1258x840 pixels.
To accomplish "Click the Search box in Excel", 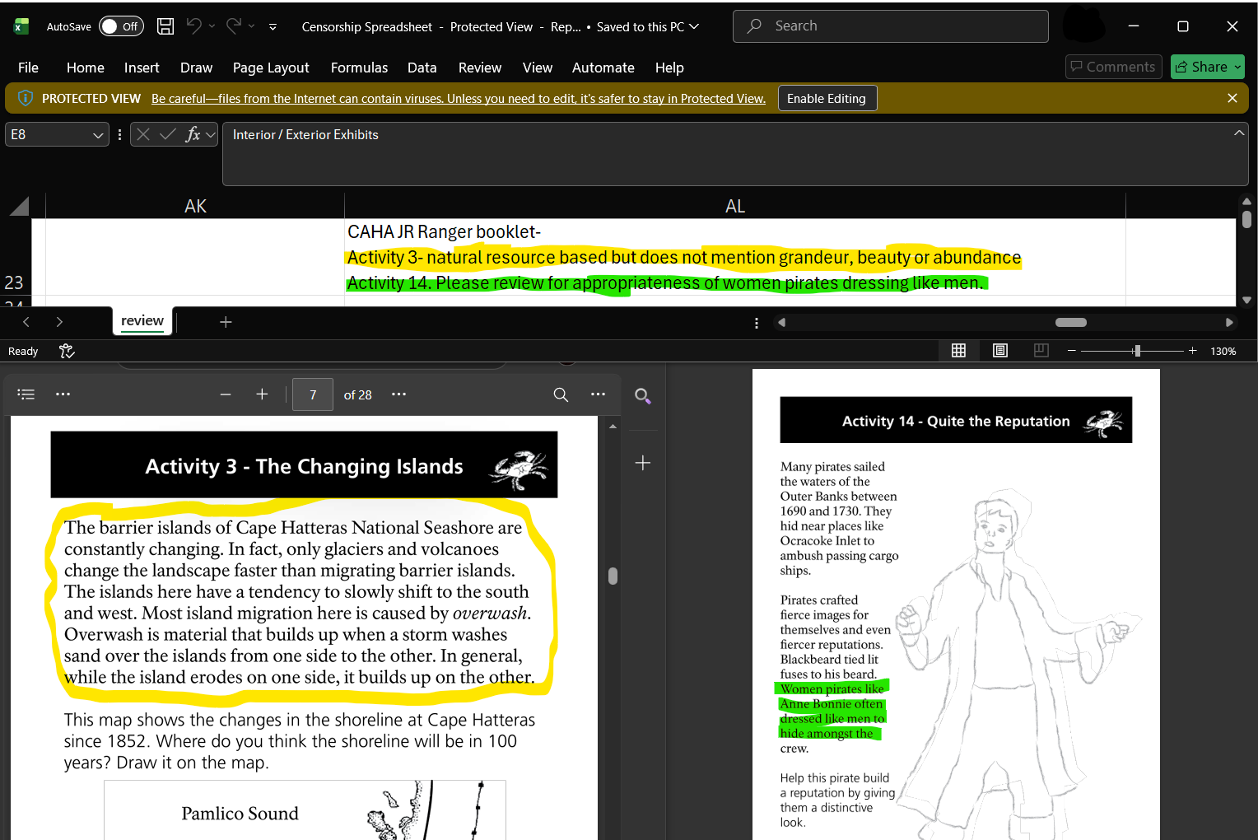I will 890,26.
